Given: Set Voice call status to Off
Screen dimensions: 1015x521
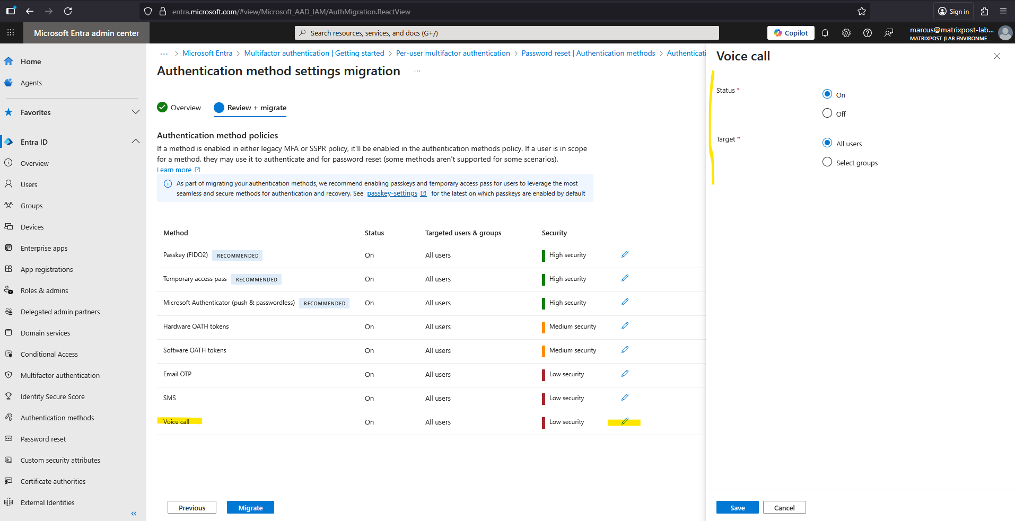Looking at the screenshot, I should (x=827, y=113).
